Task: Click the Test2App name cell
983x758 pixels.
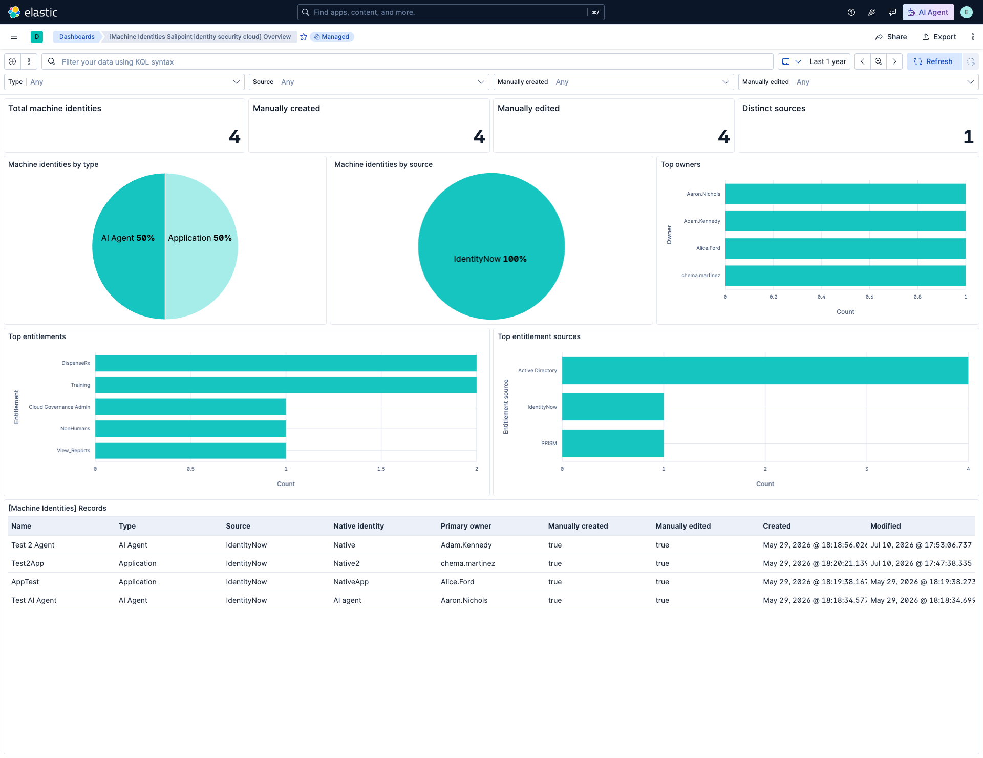Action: tap(28, 563)
